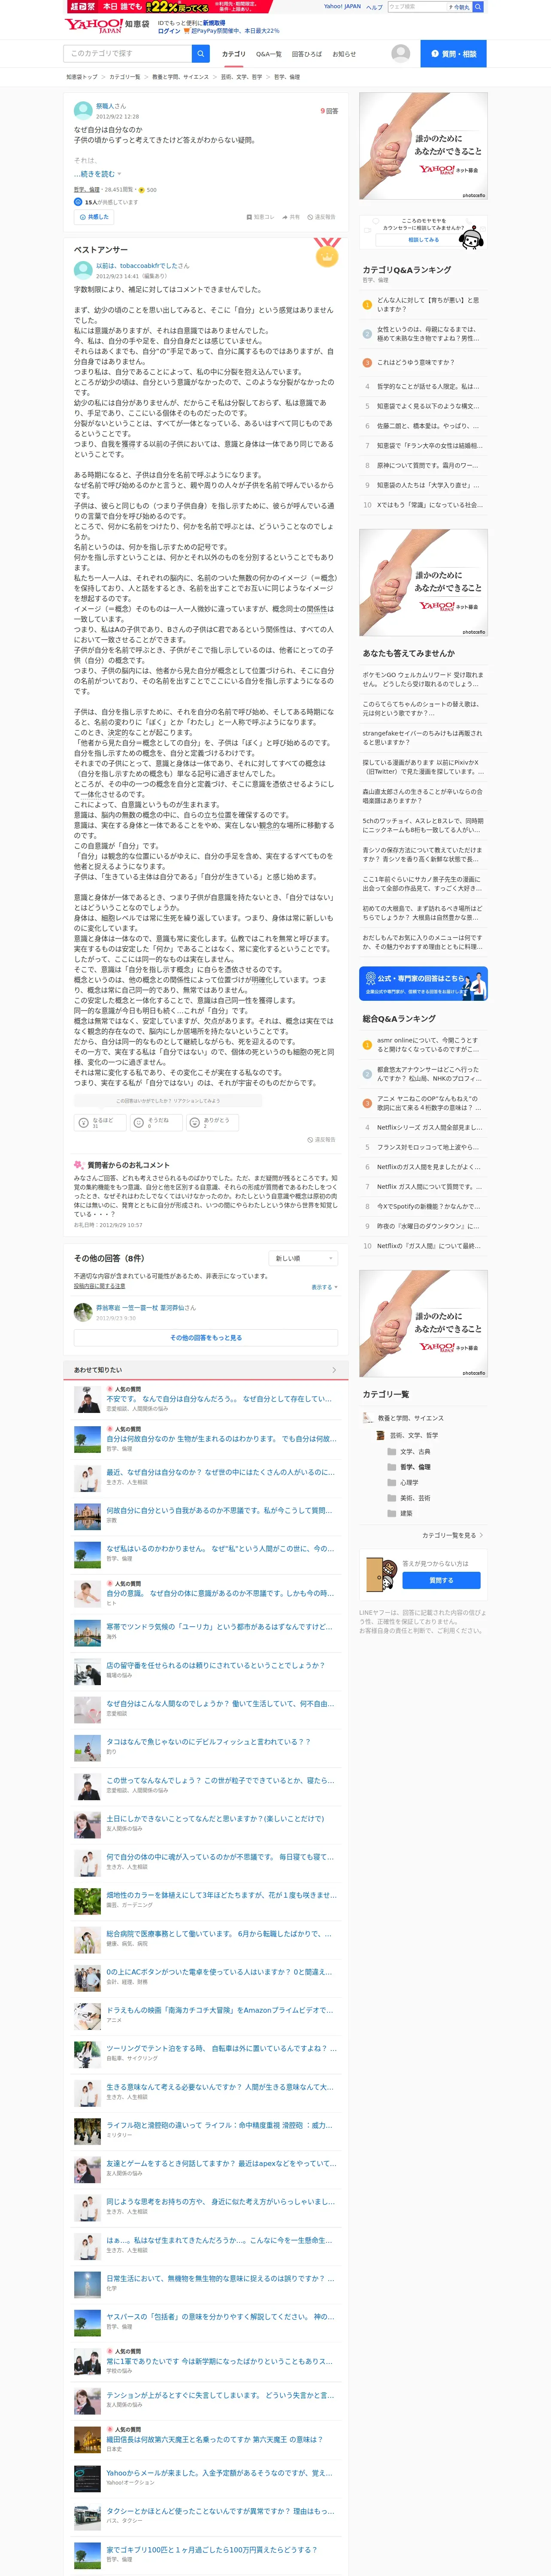The width and height of the screenshot is (551, 2576).
Task: Open the 哲学、倫理 folder in category list
Action: coord(409,1467)
